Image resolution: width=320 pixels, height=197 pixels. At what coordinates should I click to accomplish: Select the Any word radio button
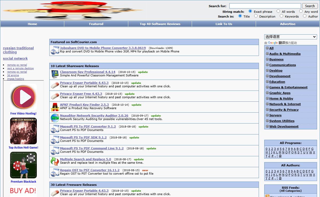[x=301, y=11]
